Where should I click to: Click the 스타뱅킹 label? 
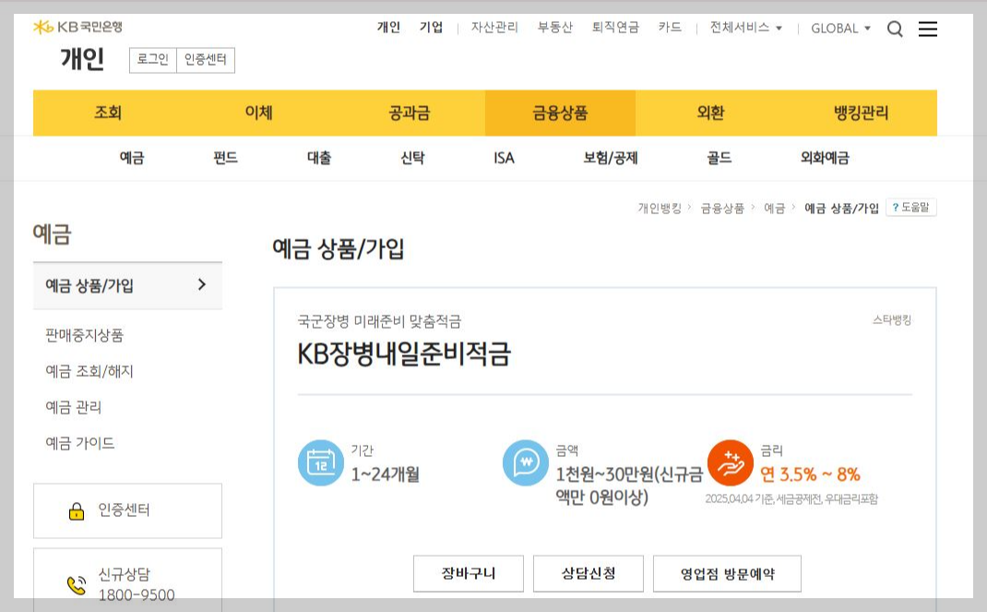pos(891,320)
